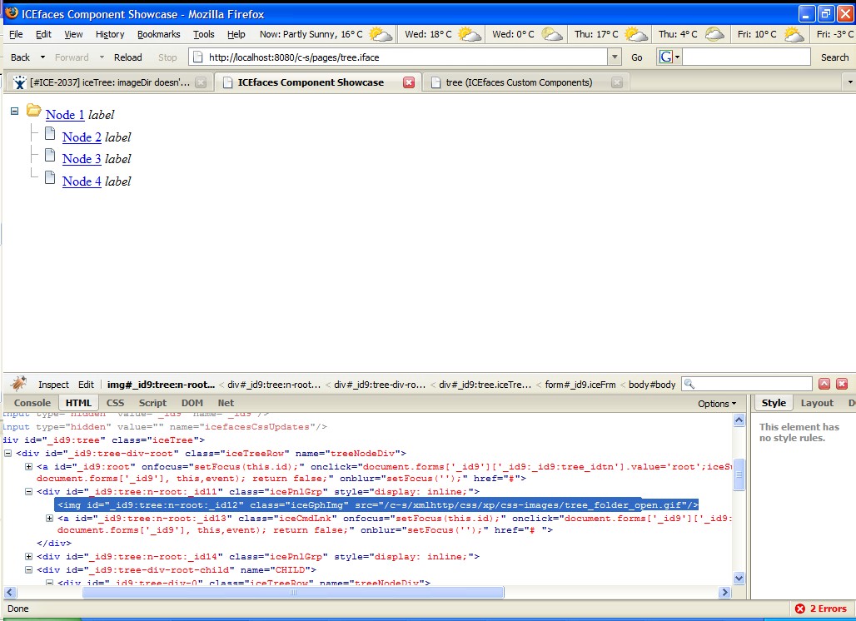Switch to the Net tab

[x=226, y=403]
